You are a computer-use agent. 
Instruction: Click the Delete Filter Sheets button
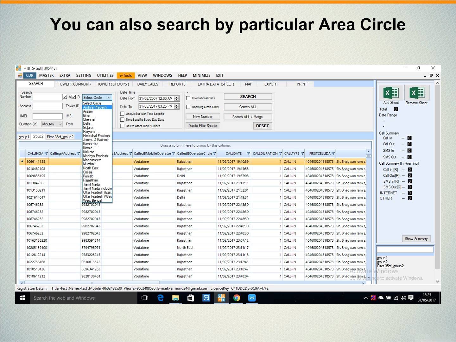pos(203,126)
